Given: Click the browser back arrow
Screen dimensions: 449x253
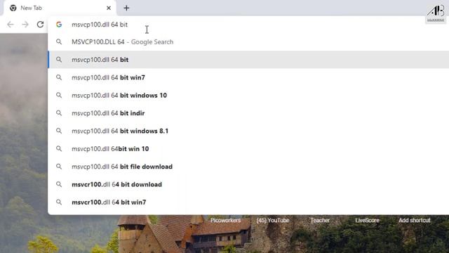Looking at the screenshot, I should 11,25.
